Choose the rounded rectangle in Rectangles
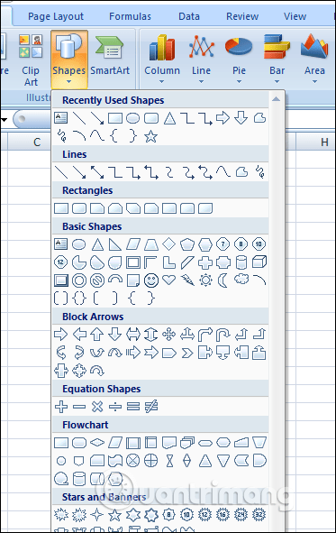Viewport: 336px width, 533px height. click(79, 208)
